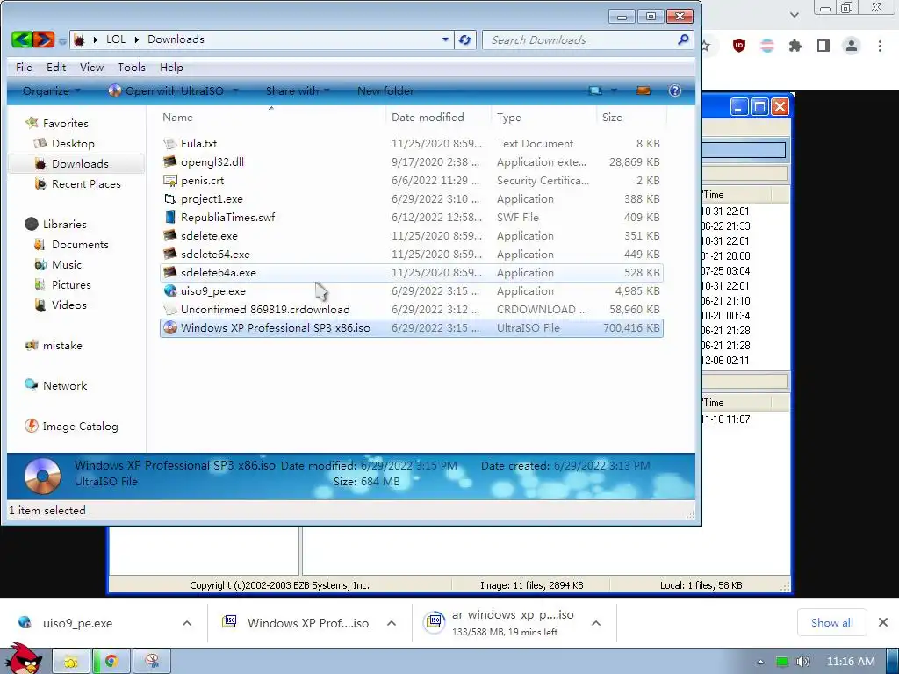Refresh the Downloads folder view

(x=465, y=39)
